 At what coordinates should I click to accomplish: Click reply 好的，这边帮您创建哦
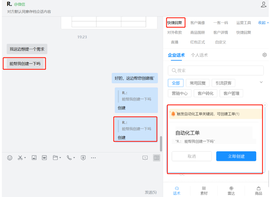pos(135,78)
